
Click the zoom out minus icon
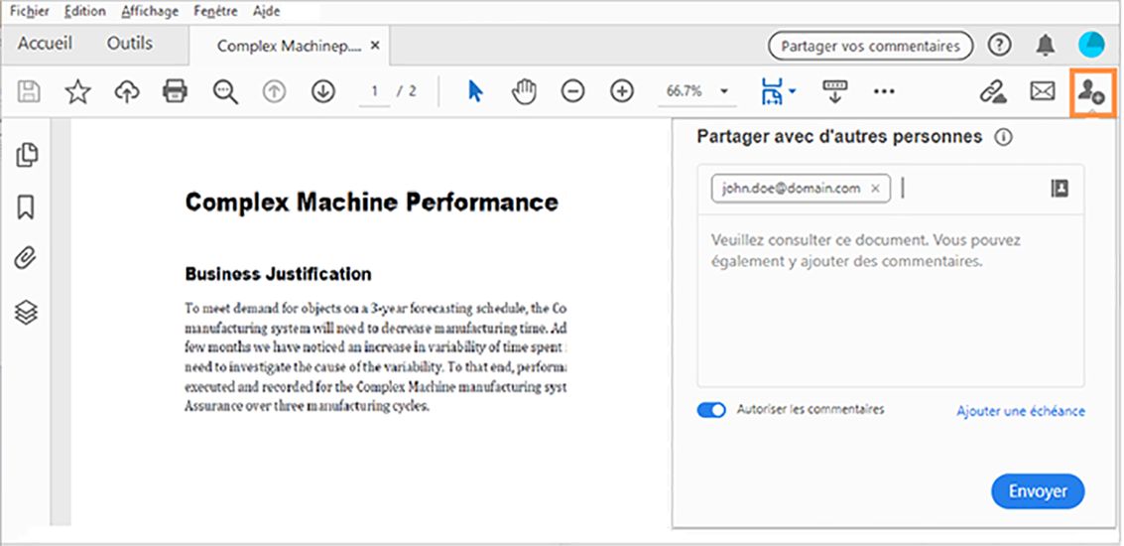coord(572,91)
